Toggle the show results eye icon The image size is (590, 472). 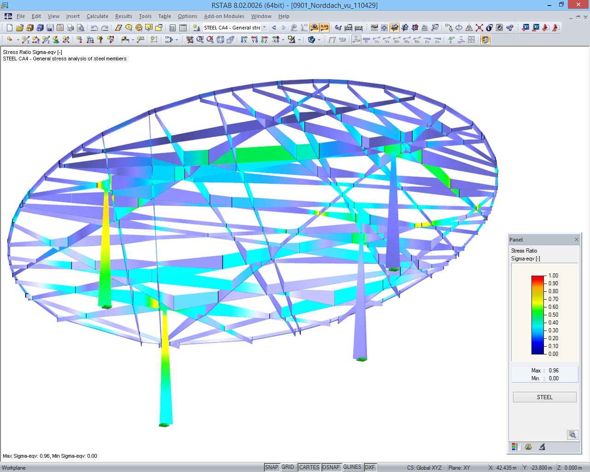[314, 28]
